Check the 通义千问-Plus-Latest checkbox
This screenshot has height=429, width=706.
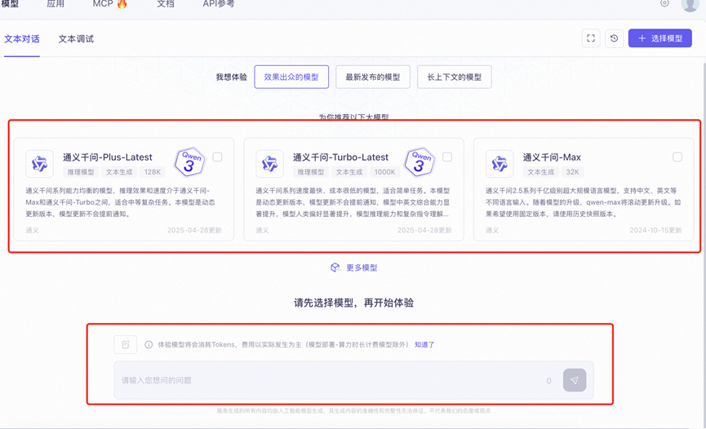(x=217, y=157)
